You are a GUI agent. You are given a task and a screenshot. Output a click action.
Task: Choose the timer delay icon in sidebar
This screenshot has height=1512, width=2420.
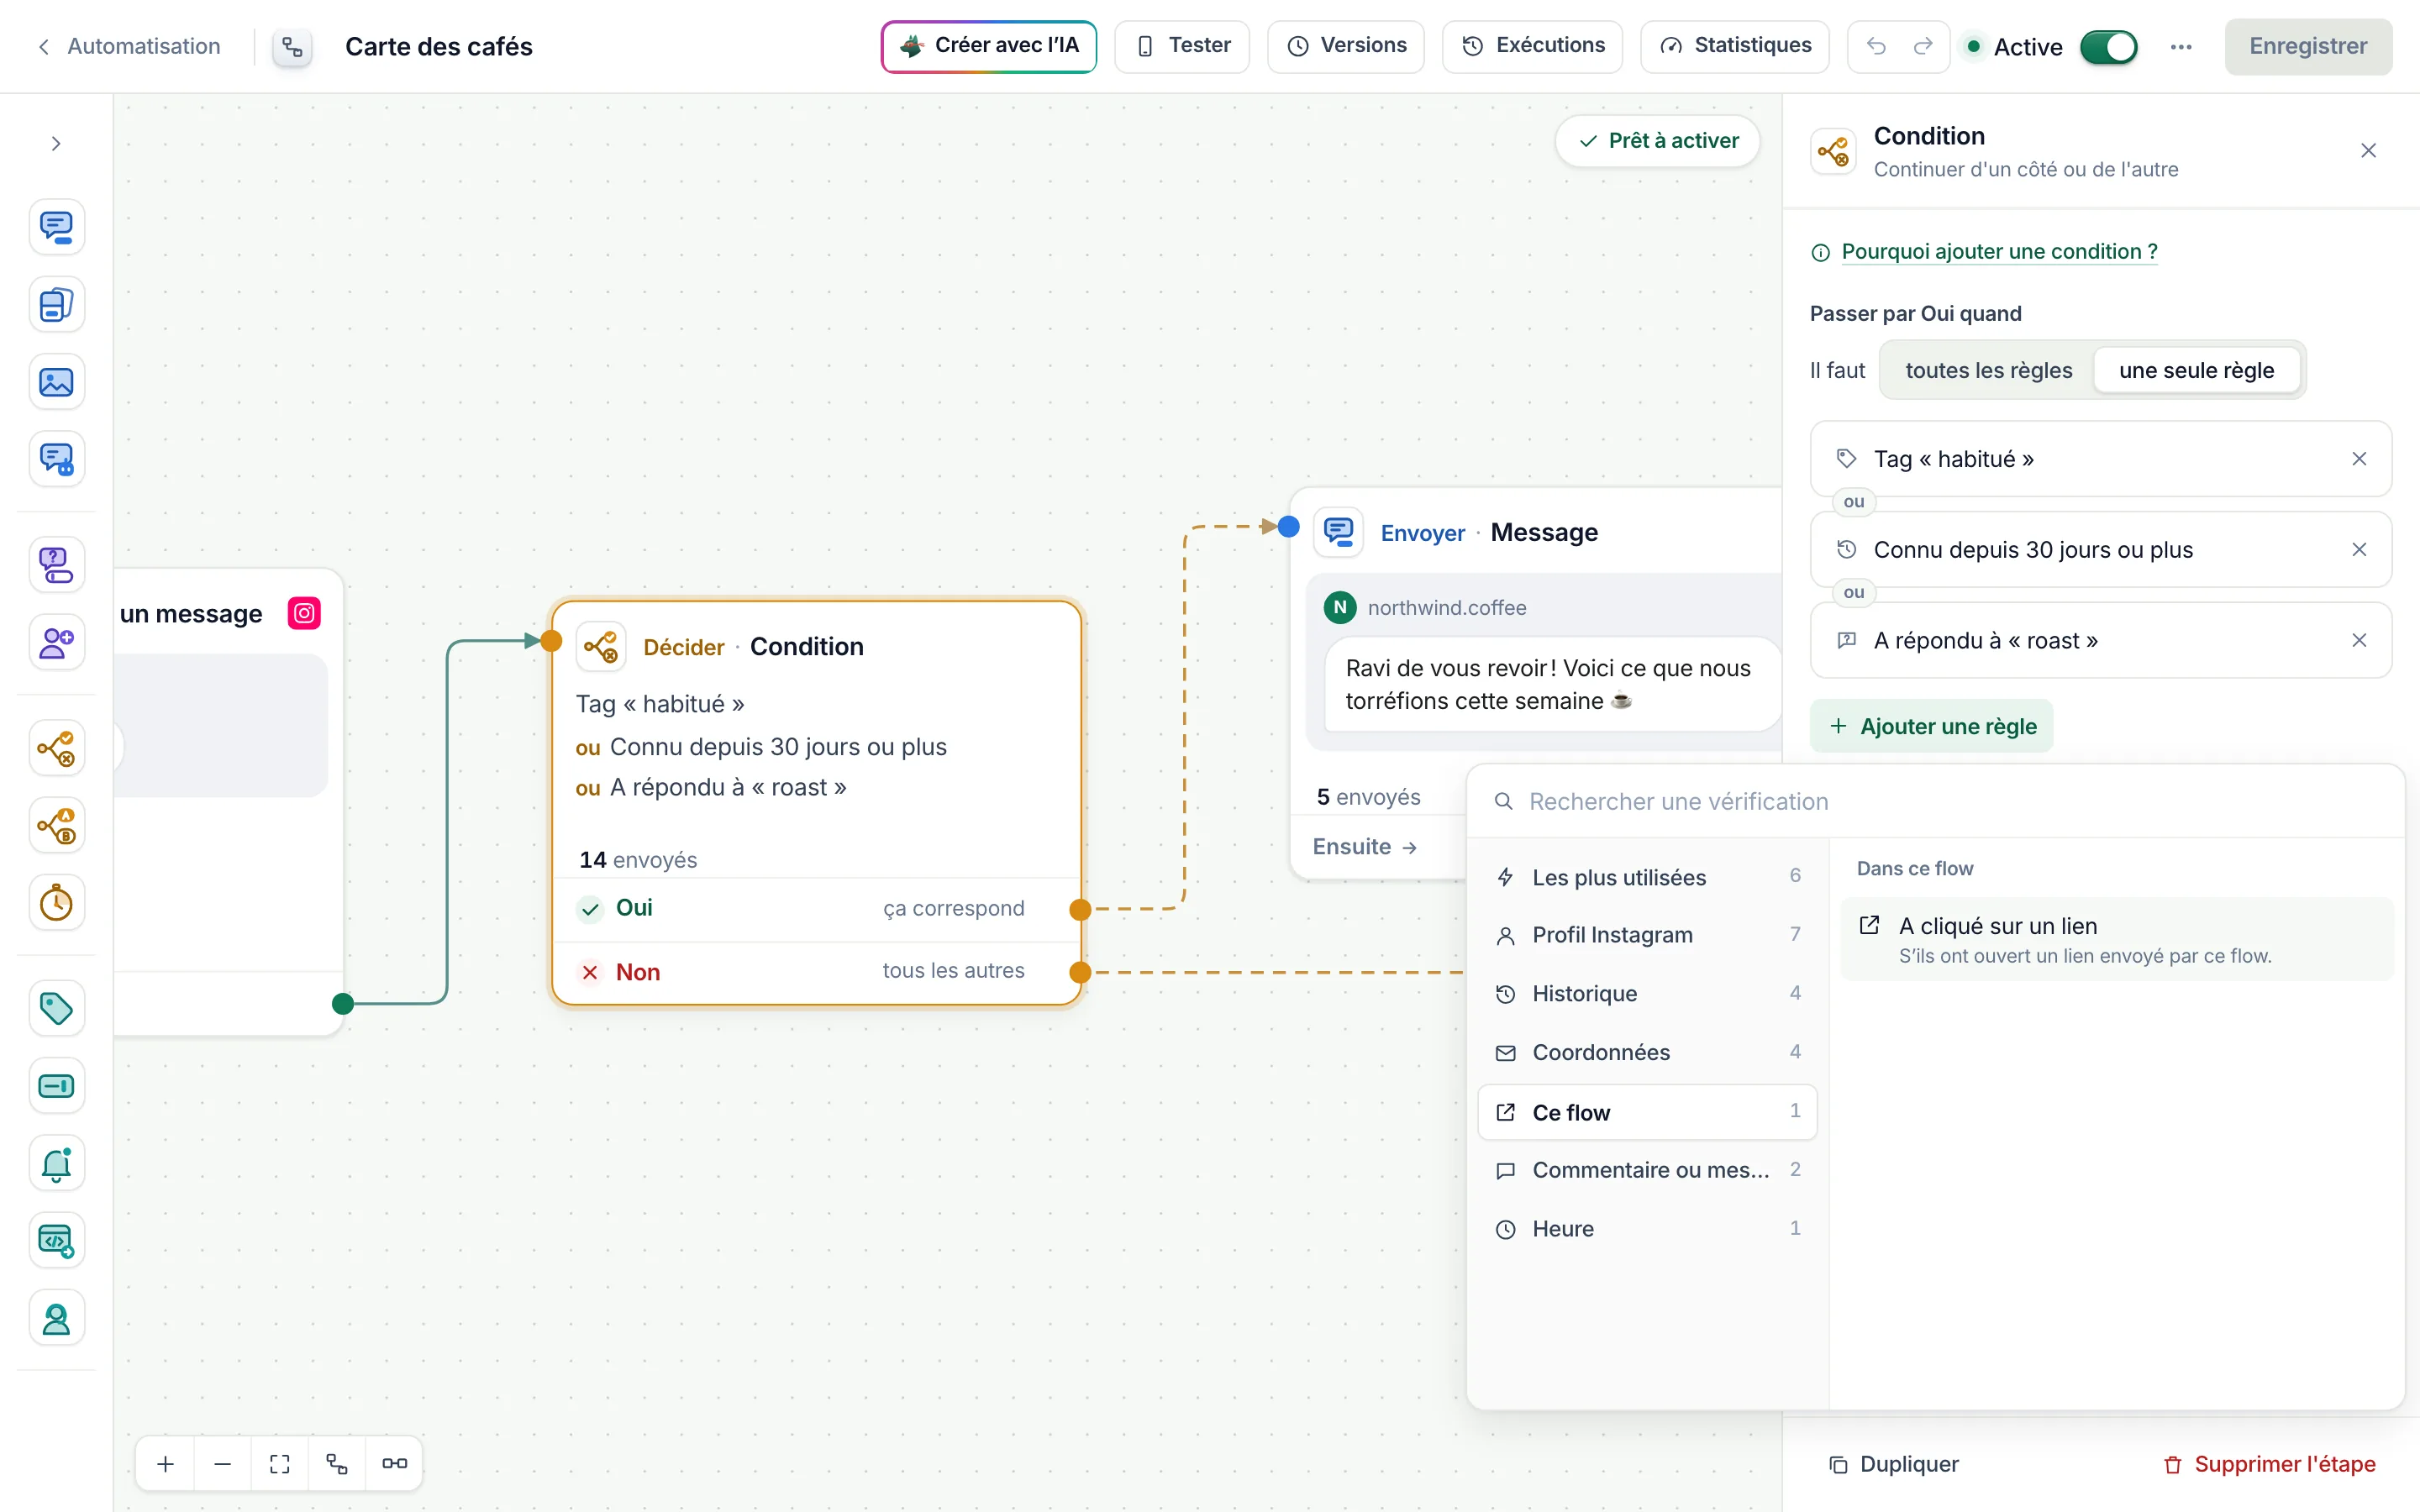click(56, 903)
